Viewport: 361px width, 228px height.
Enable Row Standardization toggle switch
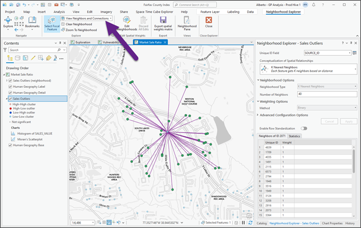click(304, 128)
